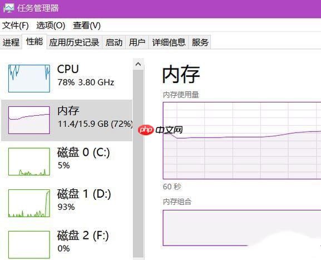Switch to the 服务 tab
The image size is (321, 260).
point(200,42)
